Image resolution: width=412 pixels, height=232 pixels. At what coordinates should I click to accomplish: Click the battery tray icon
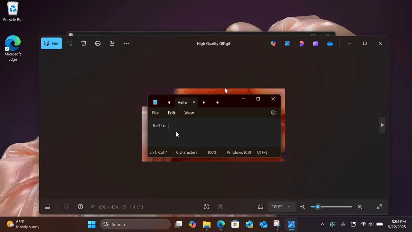pos(380,224)
